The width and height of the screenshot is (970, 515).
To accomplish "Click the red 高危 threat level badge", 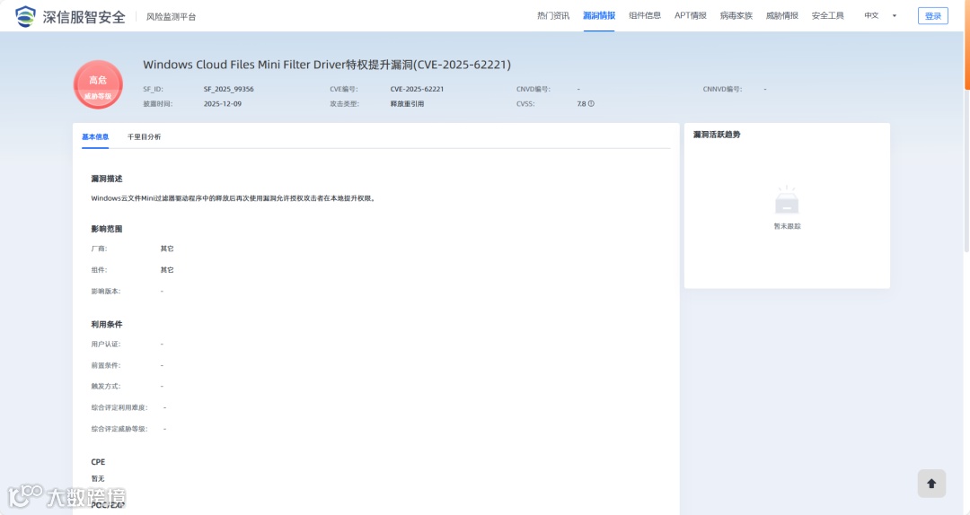I will [98, 84].
